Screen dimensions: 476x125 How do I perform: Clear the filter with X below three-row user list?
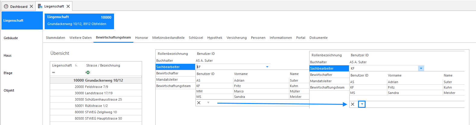[x=353, y=104]
